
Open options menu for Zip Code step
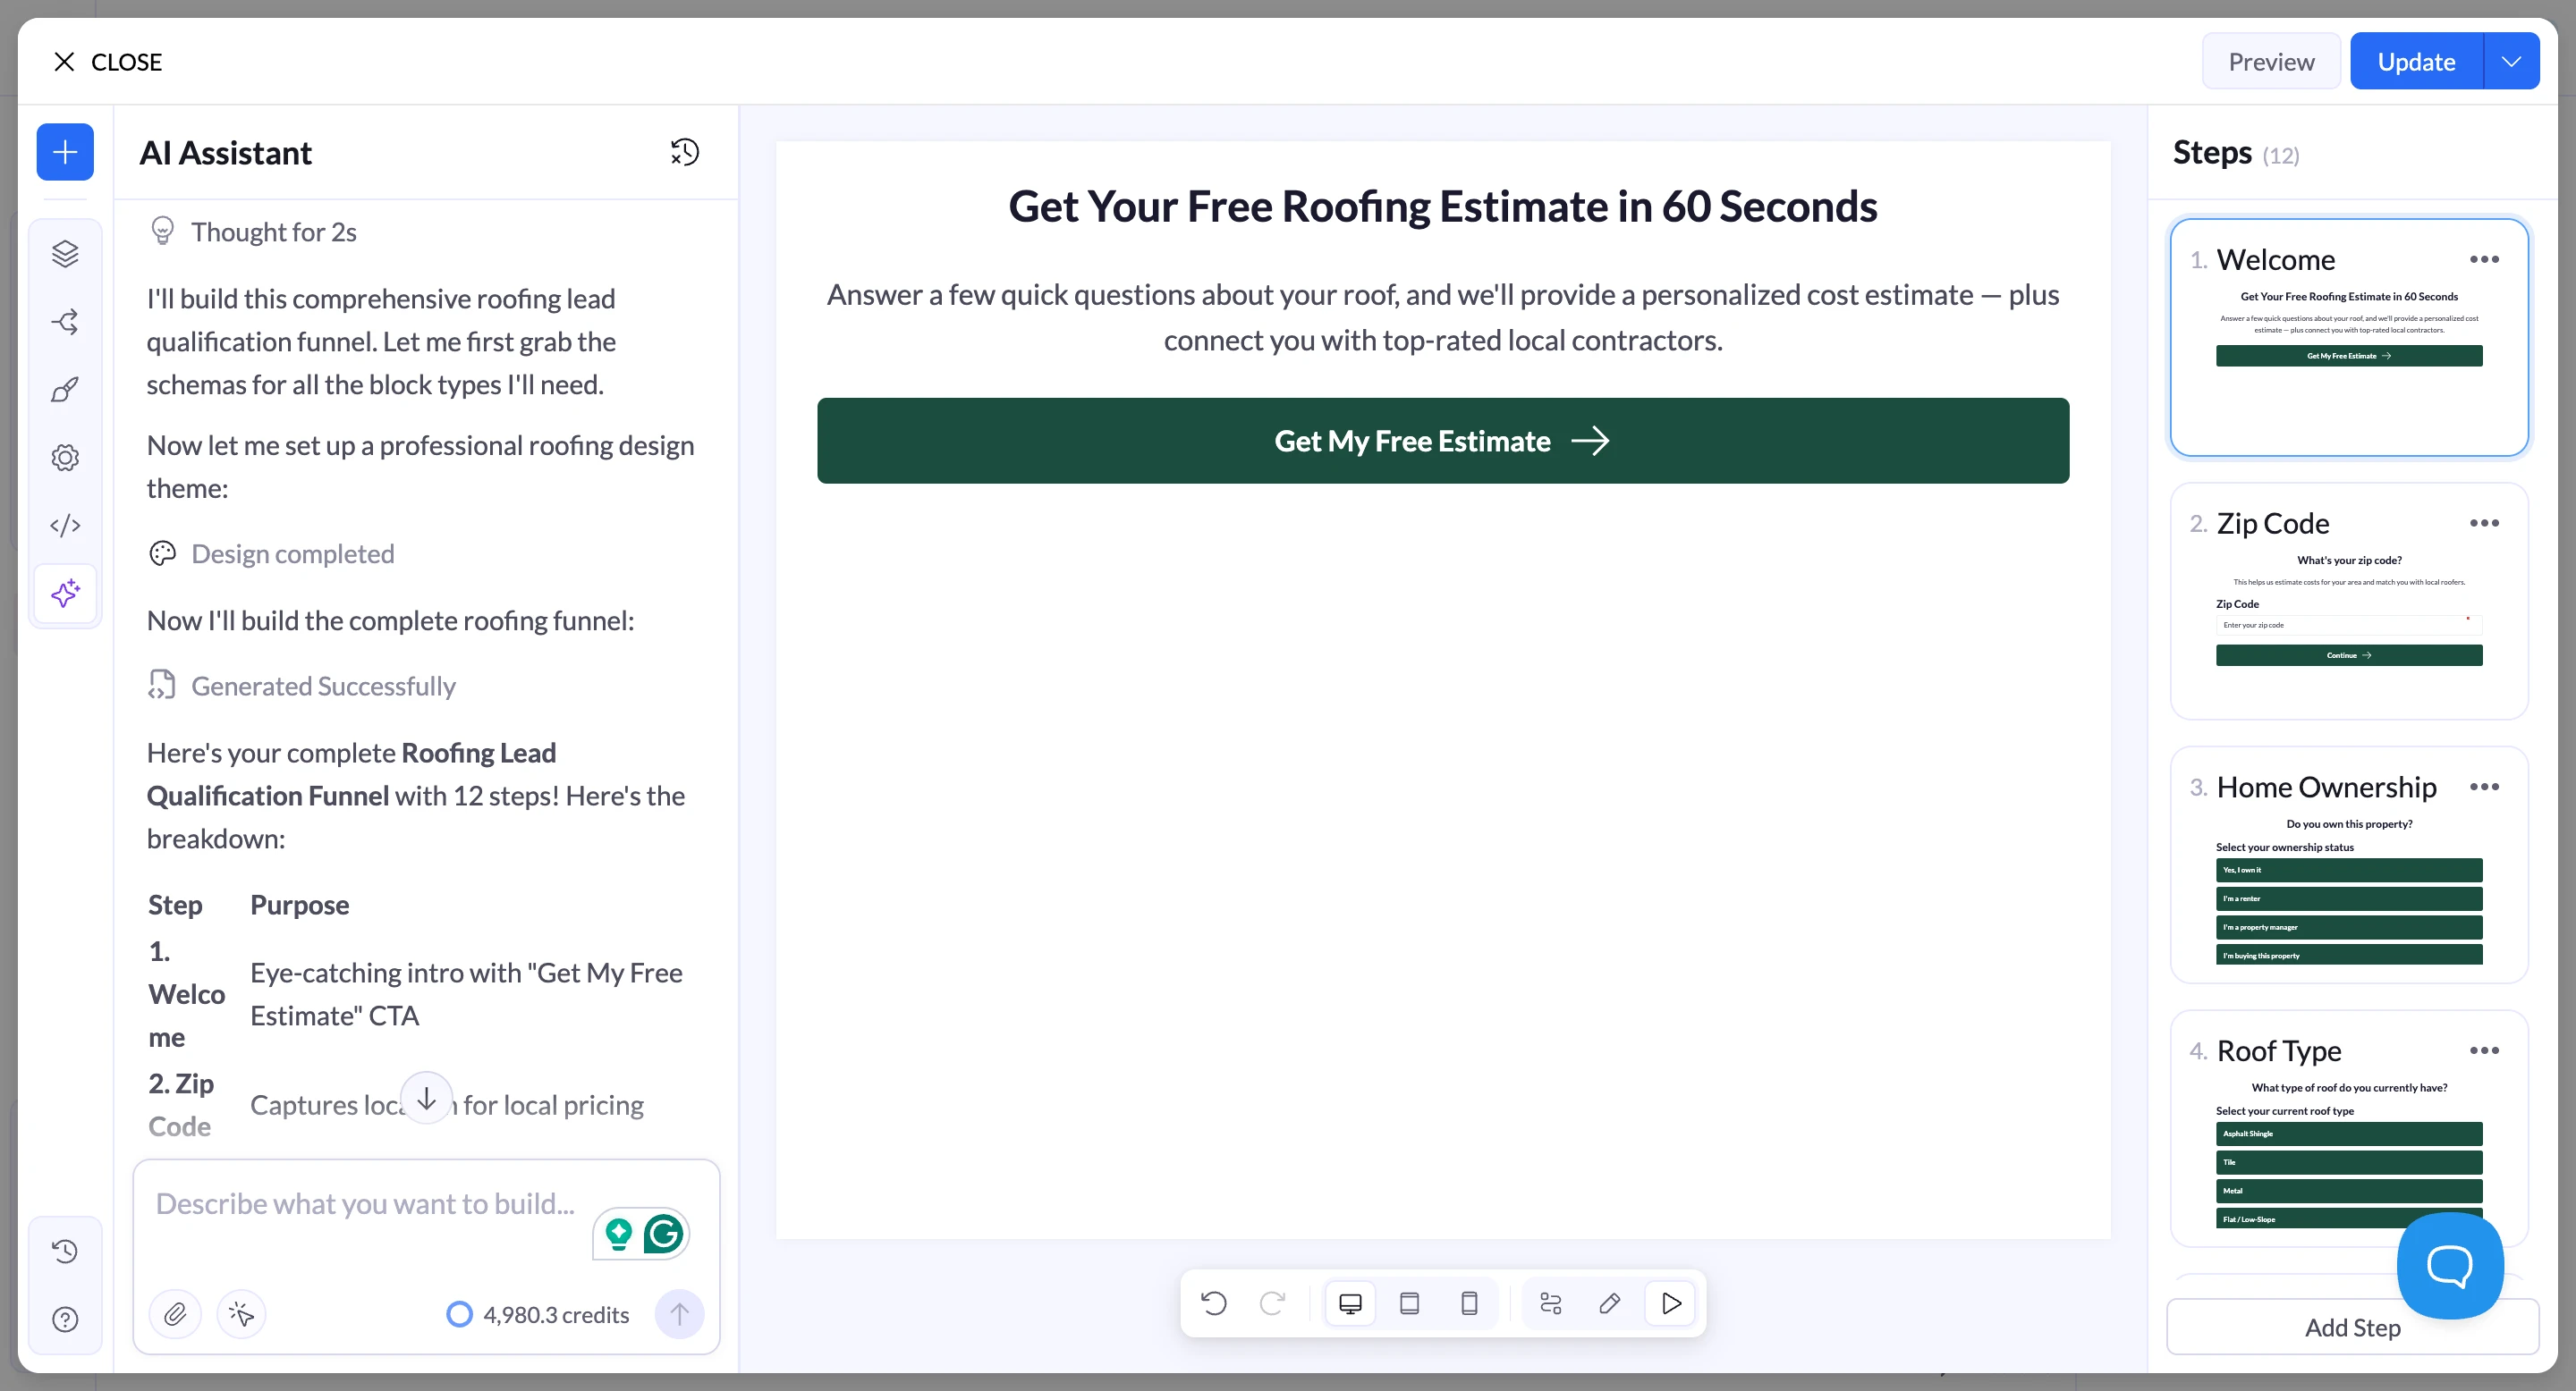coord(2484,524)
